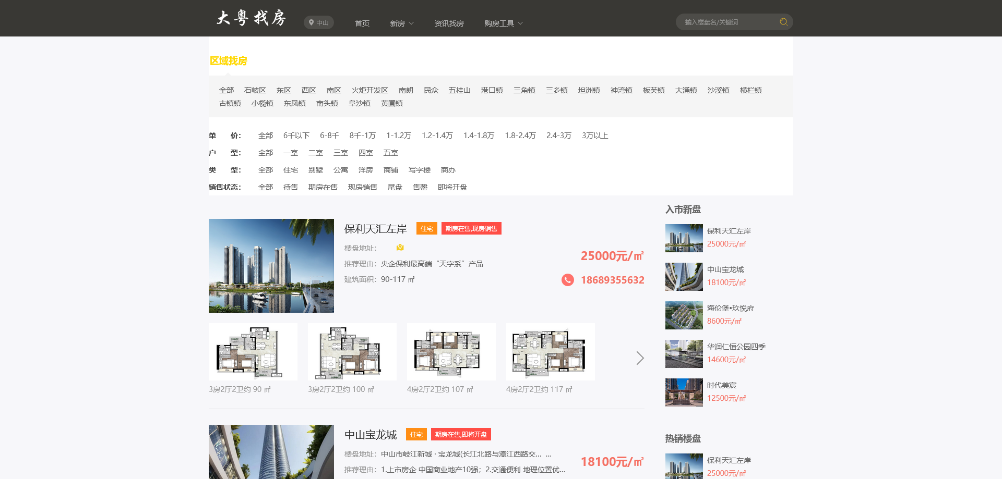This screenshot has width=1002, height=479.
Task: Switch to the 资讯找房 nav item
Action: pos(449,23)
